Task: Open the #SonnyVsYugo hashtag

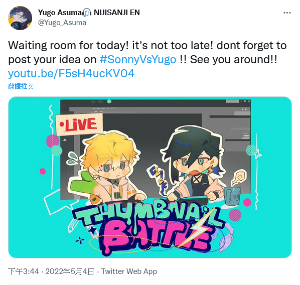Action: 138,60
